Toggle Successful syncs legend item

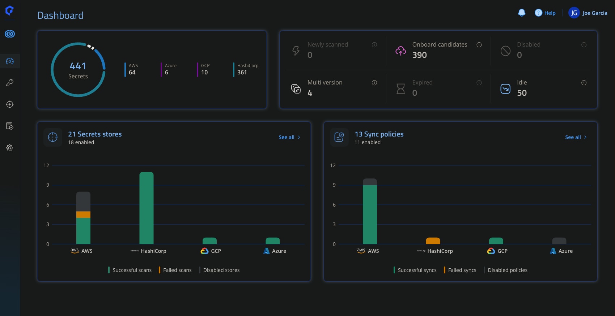(415, 270)
